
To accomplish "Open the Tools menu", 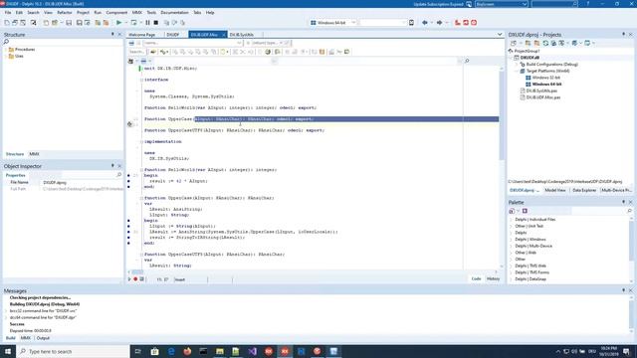I will click(x=151, y=13).
